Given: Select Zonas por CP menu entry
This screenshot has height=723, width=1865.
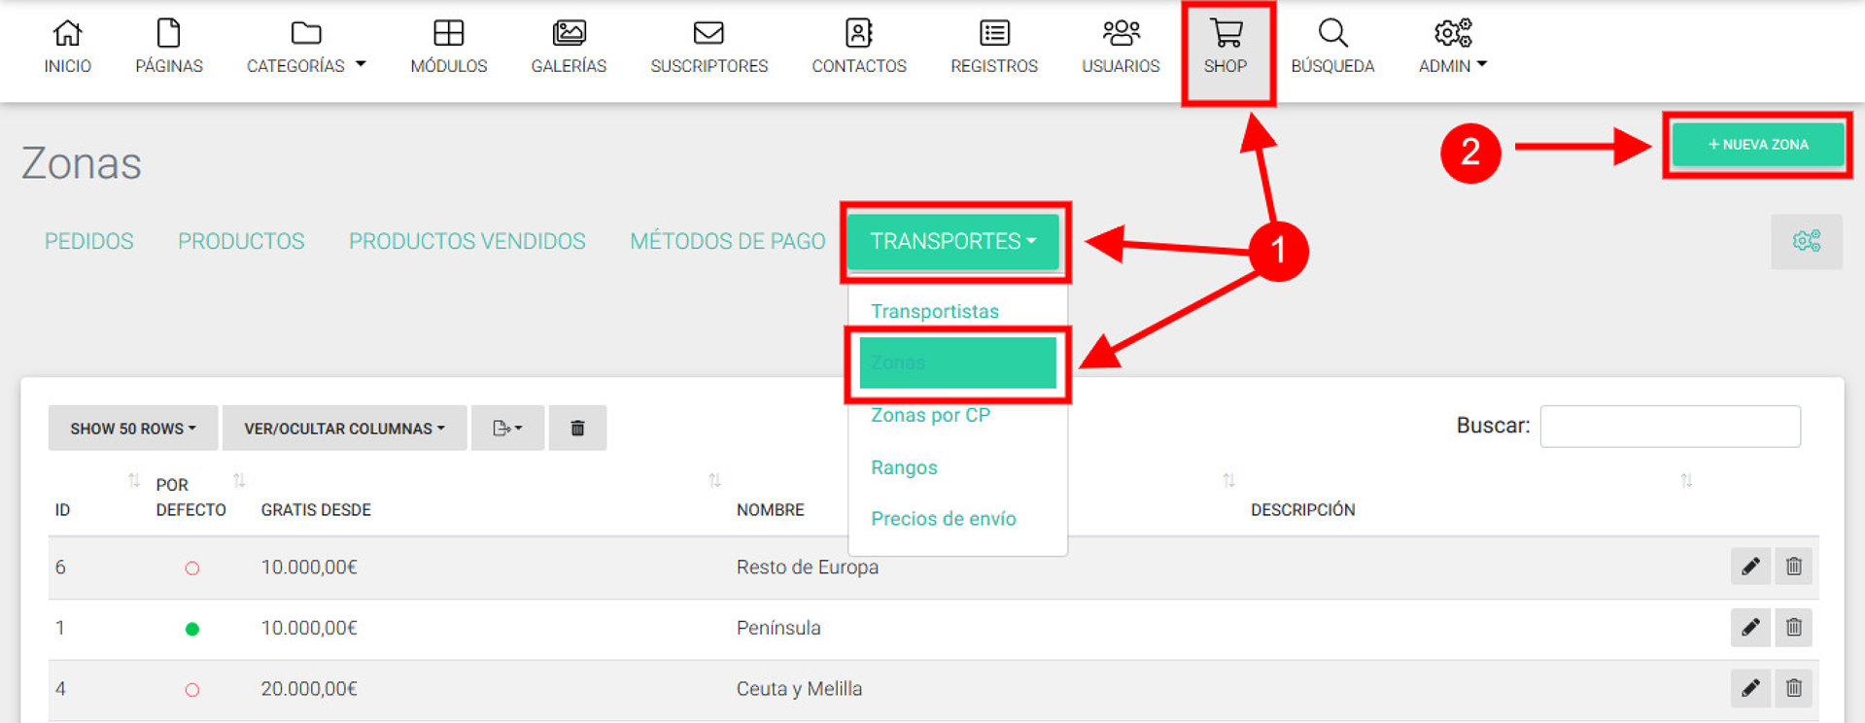Looking at the screenshot, I should coord(930,415).
